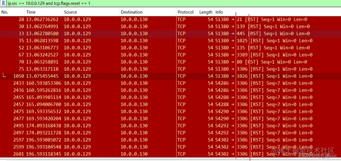Screen dimensions: 341x161
Task: Click time value 165.093985114
Action: click(43, 97)
